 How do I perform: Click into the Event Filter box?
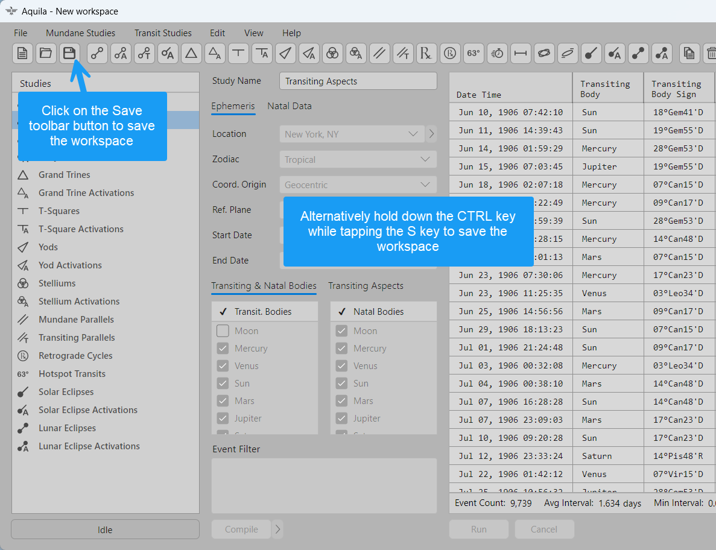point(324,485)
